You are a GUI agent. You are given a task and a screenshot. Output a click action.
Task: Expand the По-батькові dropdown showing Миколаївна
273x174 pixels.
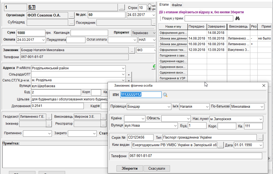262,107
